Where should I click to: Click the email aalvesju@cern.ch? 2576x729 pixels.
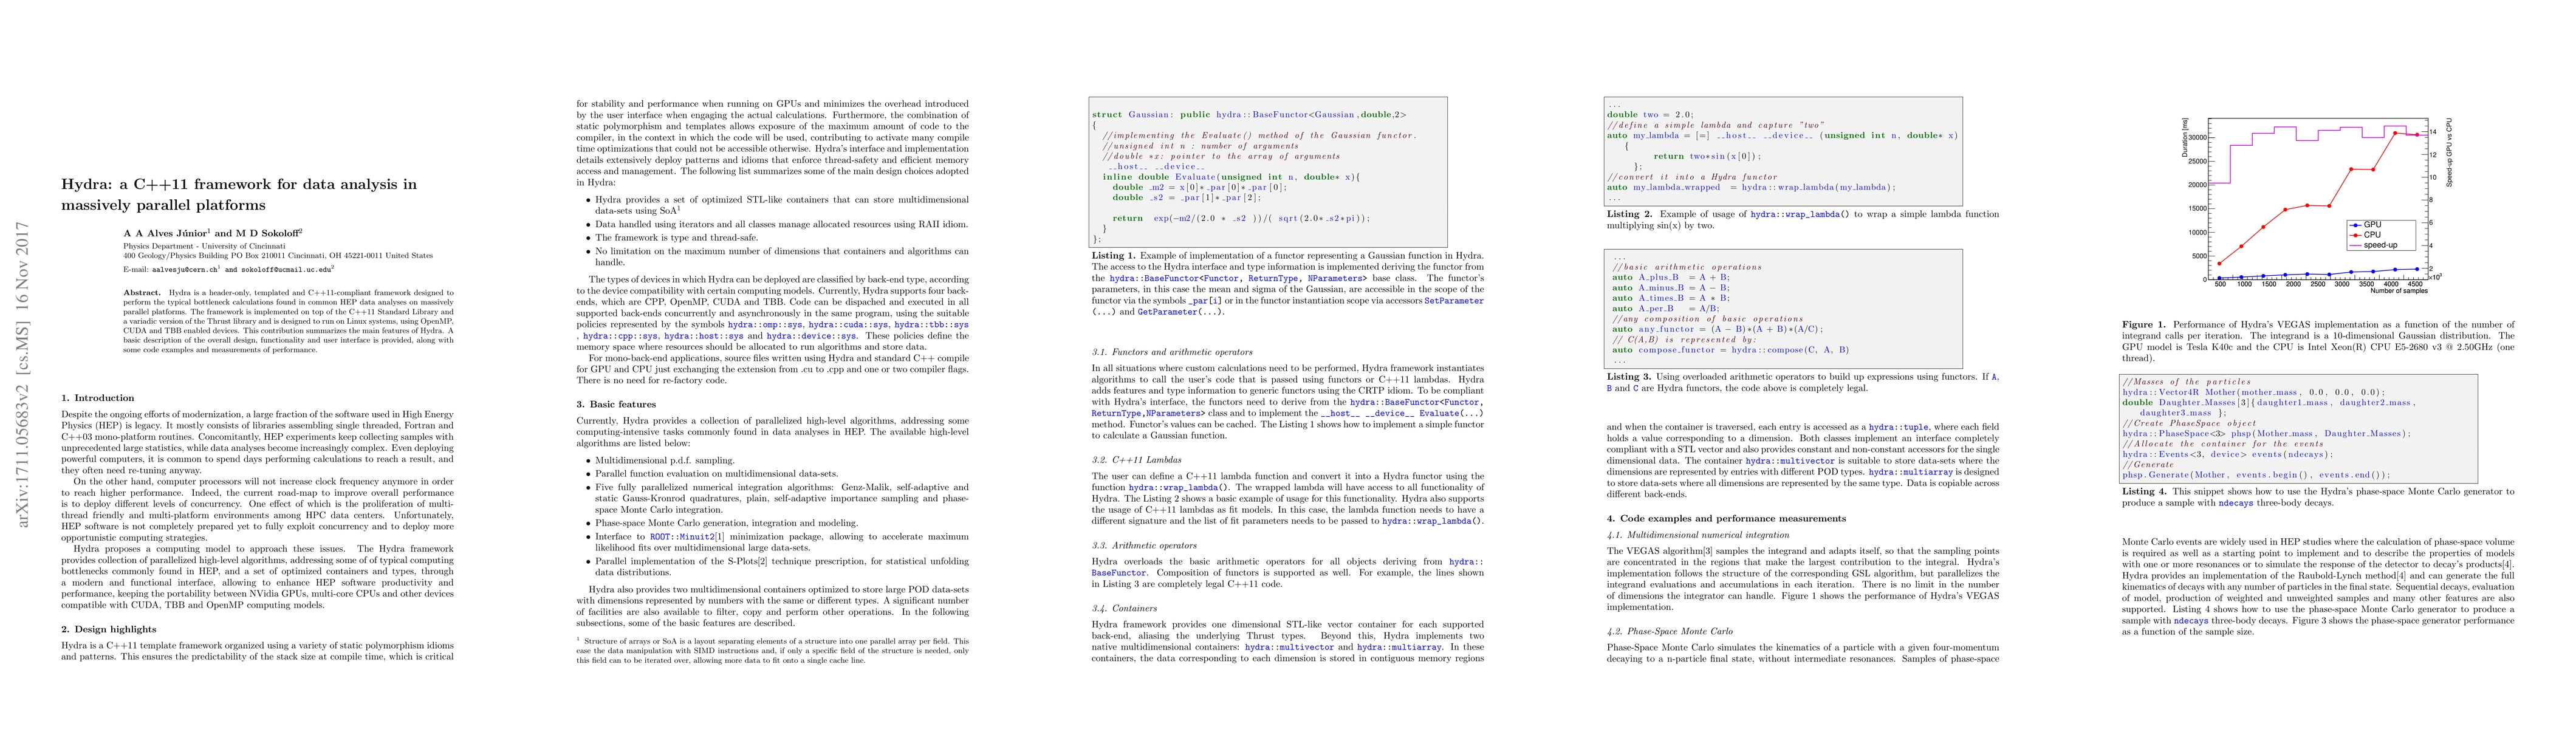tap(185, 269)
